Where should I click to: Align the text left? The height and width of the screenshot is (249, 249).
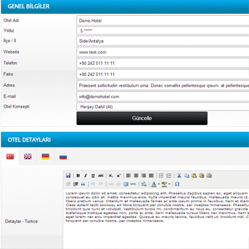pos(128,176)
